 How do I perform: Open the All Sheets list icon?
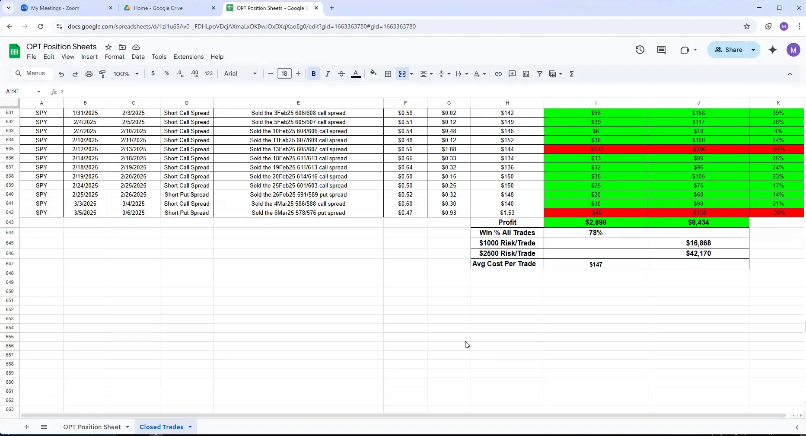click(x=44, y=427)
